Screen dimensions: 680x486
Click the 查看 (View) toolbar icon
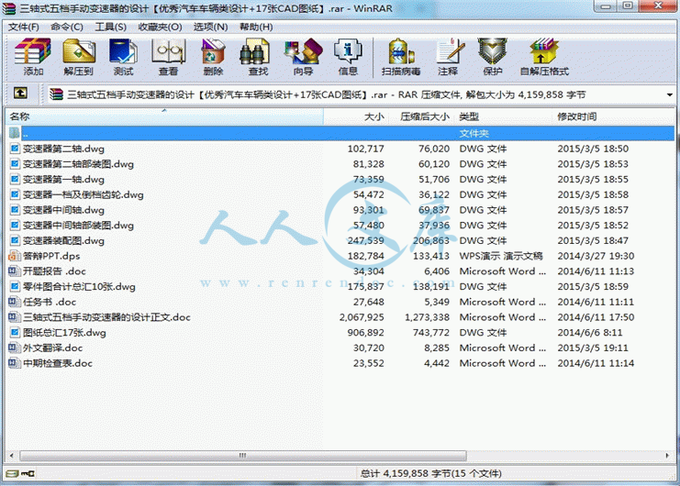[x=168, y=51]
